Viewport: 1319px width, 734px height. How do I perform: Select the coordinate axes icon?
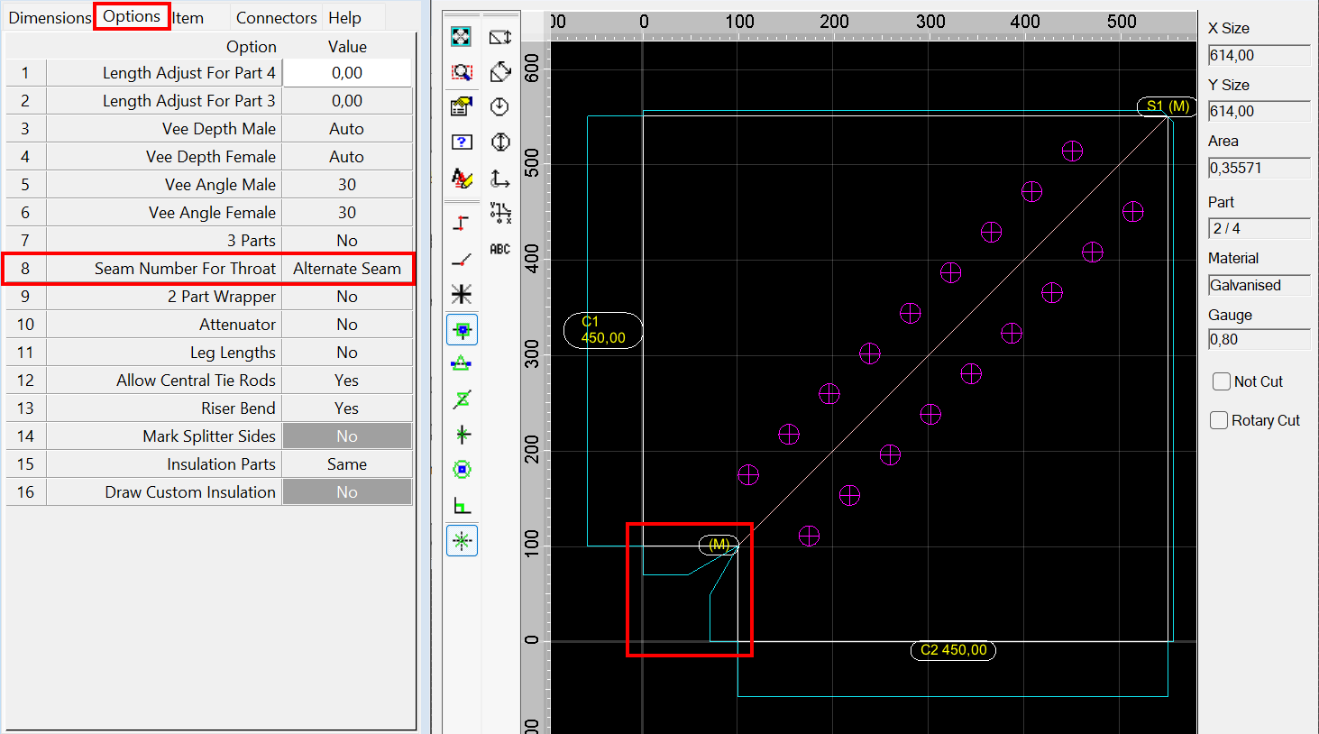click(x=499, y=179)
